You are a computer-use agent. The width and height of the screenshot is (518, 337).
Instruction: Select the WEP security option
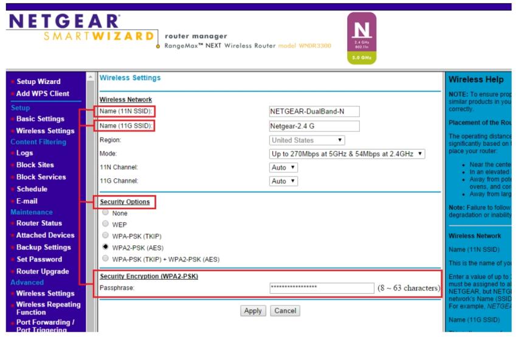105,224
